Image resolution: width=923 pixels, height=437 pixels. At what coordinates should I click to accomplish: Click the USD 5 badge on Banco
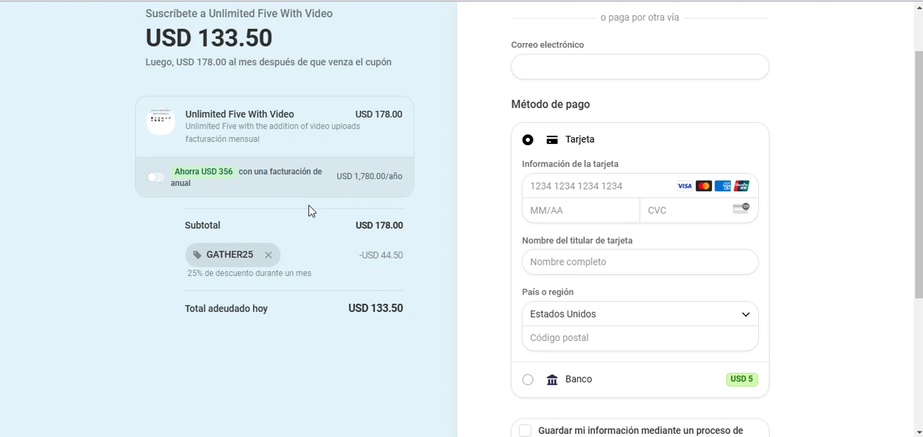pos(741,379)
